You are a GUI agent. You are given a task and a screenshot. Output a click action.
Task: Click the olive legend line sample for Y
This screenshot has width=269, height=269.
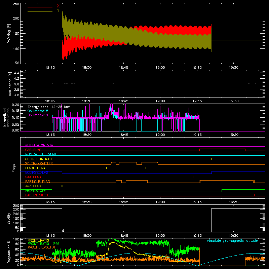click(40, 11)
